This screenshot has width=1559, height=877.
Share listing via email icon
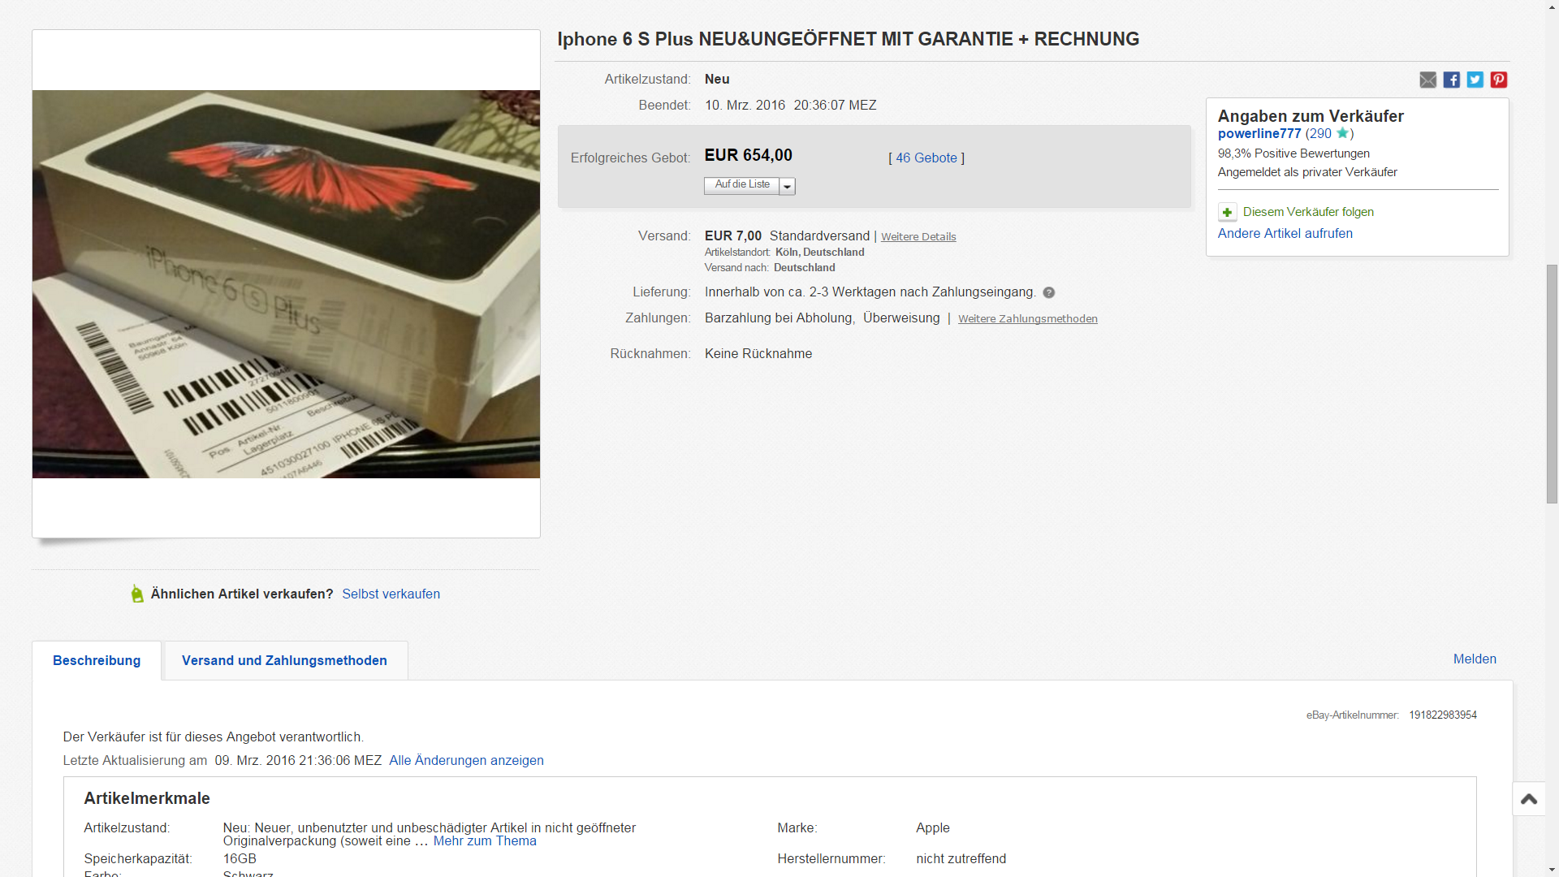pos(1427,80)
